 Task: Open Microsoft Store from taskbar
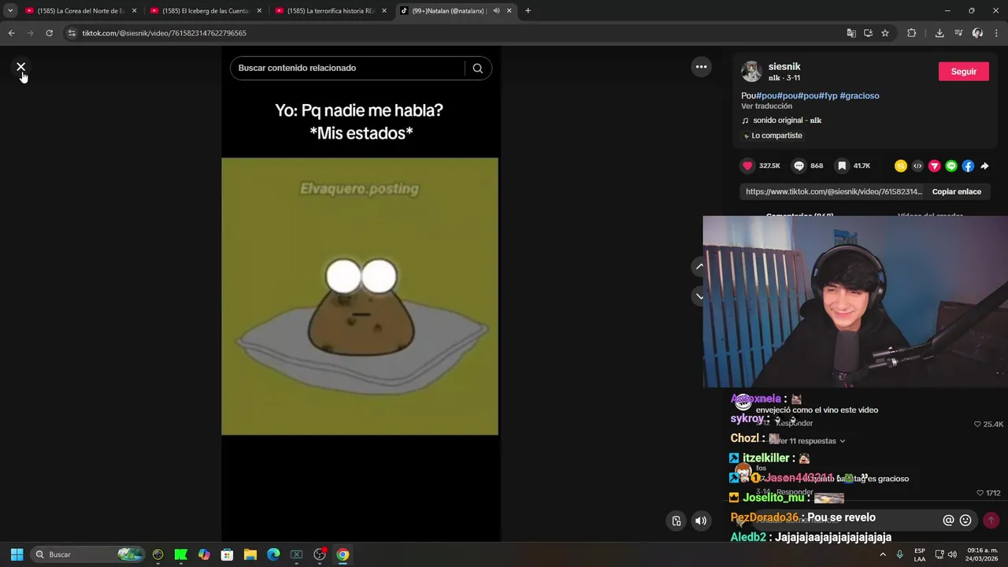(228, 554)
